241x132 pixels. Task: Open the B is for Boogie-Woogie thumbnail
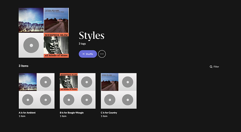78,91
